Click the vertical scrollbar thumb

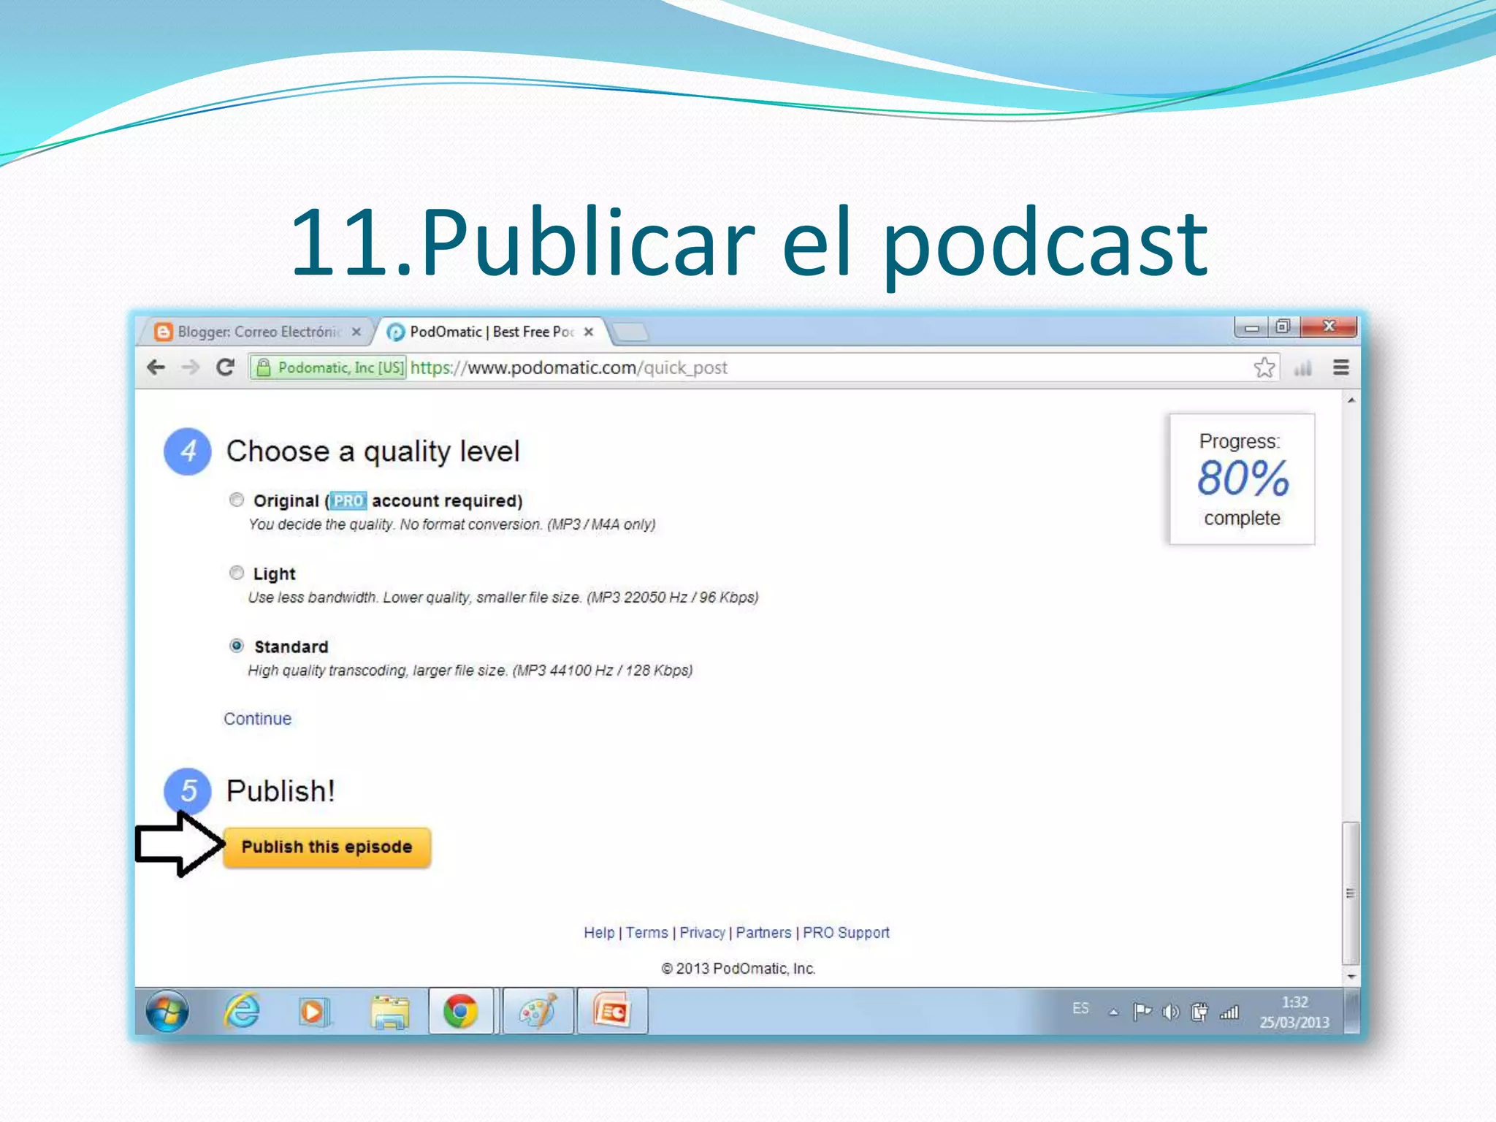[1351, 893]
